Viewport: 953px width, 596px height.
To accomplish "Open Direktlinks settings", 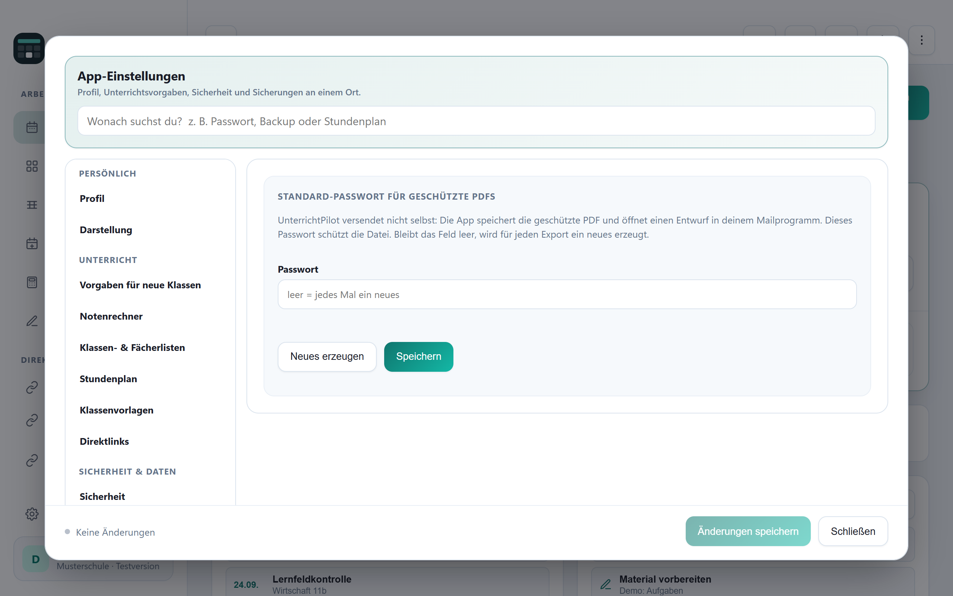I will click(104, 441).
